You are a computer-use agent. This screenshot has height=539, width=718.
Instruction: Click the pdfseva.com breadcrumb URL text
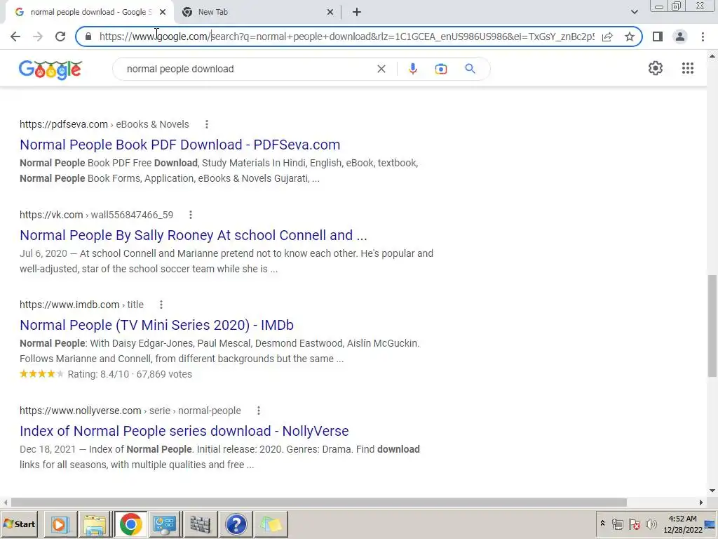tap(104, 124)
